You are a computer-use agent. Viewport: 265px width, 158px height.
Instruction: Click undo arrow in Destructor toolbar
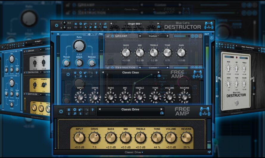point(85,24)
